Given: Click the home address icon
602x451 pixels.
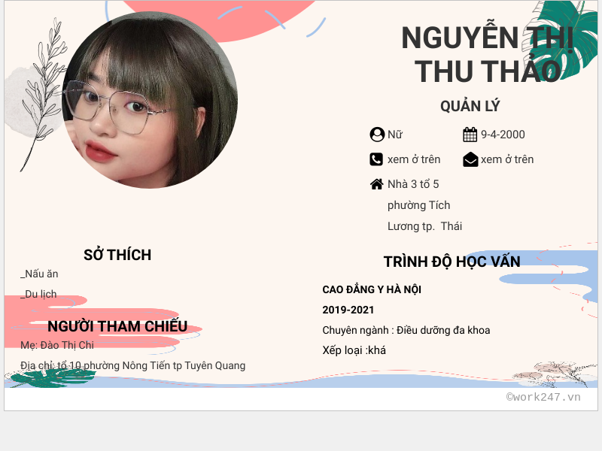Looking at the screenshot, I should [x=377, y=184].
